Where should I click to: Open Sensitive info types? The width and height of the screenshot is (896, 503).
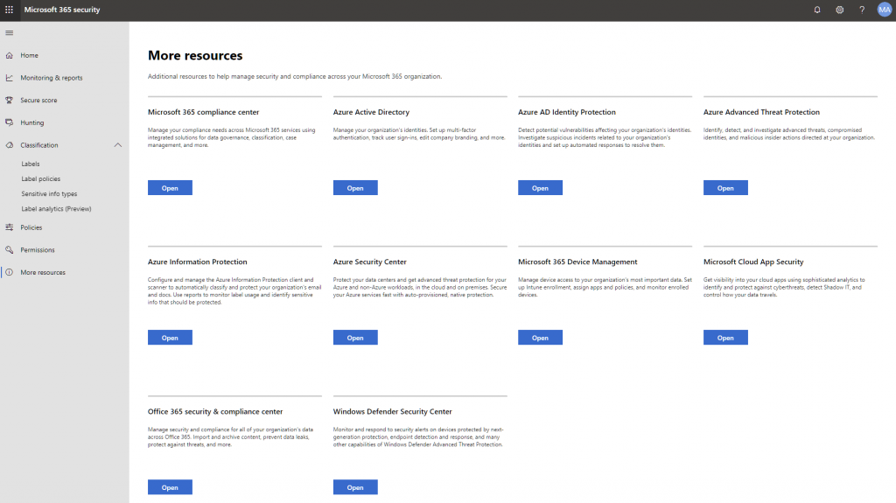point(49,194)
